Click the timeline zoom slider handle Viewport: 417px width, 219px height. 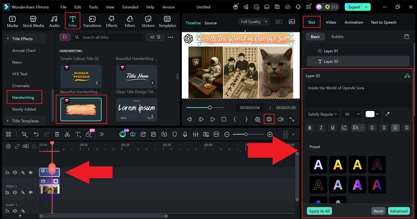[246, 135]
